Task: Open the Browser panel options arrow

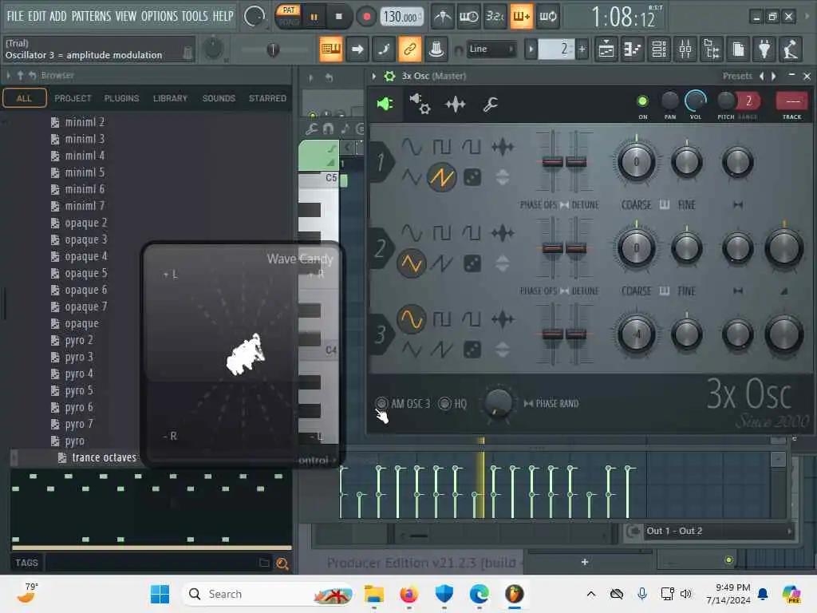Action: 8,76
